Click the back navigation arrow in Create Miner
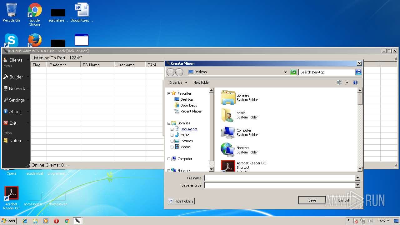The image size is (400, 225). (170, 72)
